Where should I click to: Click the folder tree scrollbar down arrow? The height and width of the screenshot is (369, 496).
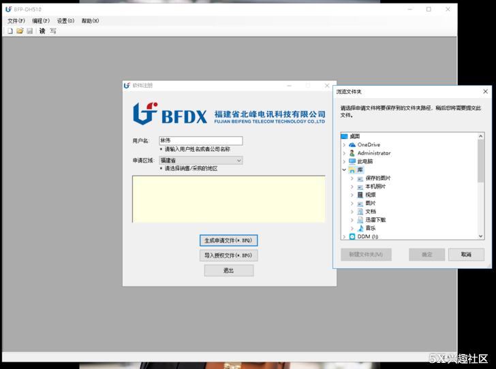[481, 236]
